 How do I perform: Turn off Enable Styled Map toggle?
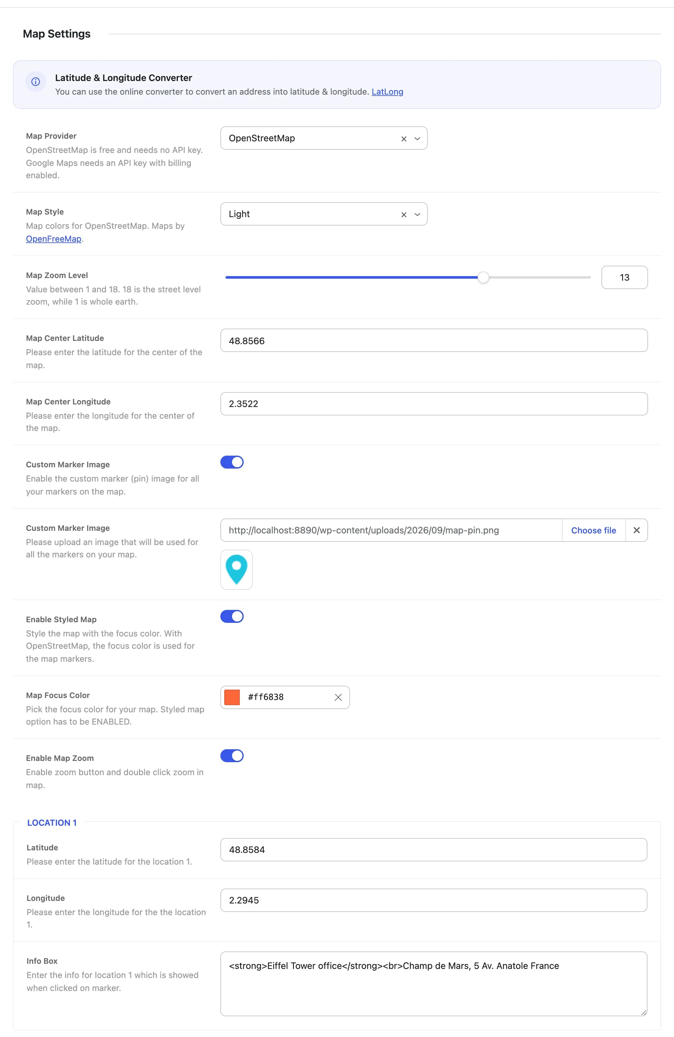232,617
